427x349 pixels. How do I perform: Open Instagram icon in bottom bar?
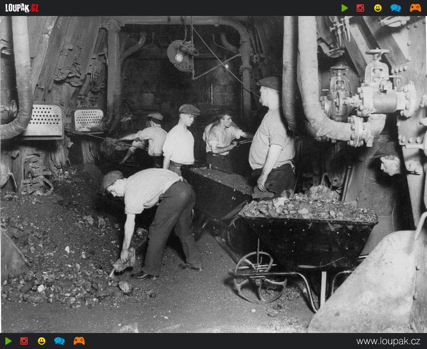pos(24,341)
